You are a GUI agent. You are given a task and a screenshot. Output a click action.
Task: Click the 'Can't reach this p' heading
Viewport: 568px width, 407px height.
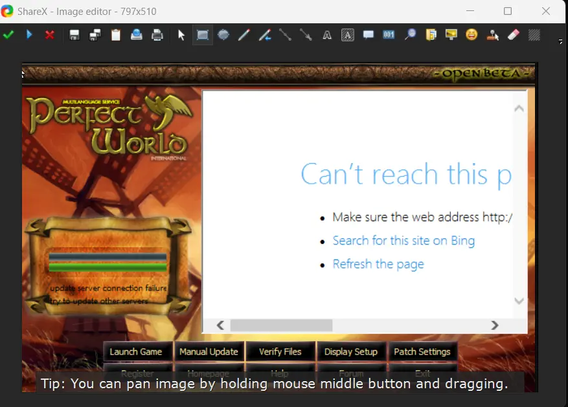click(x=406, y=175)
